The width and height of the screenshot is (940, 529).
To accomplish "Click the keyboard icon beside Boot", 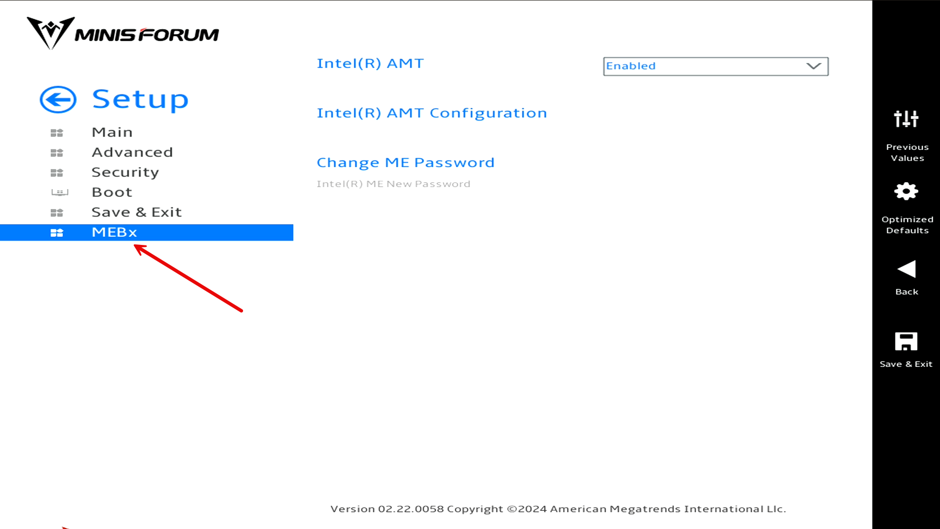I will point(59,192).
